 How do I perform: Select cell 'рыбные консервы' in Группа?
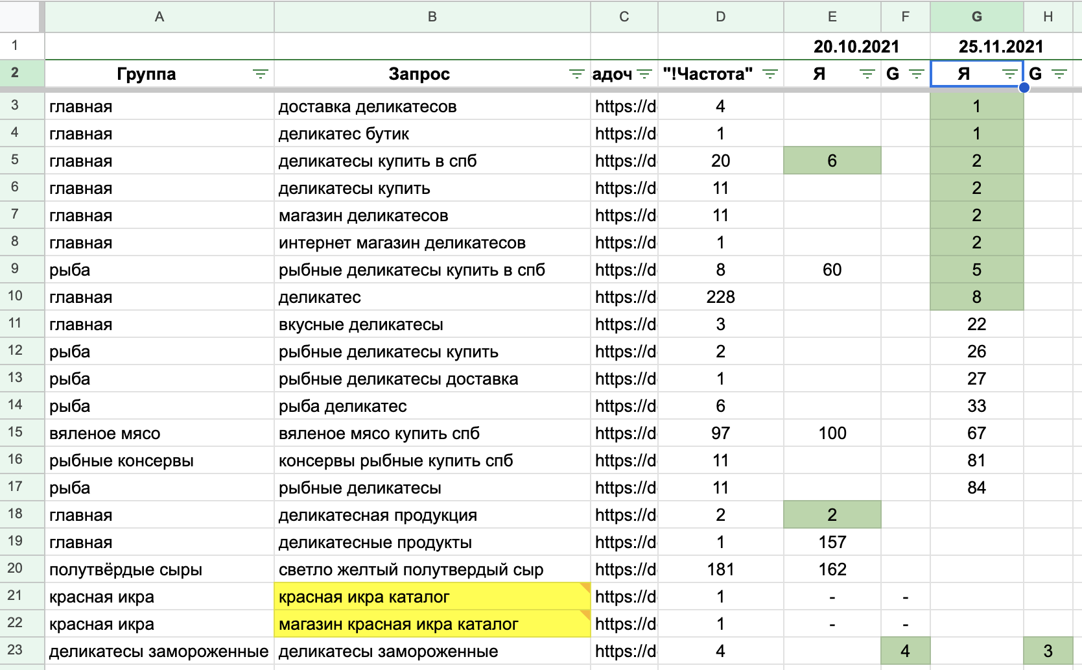159,461
